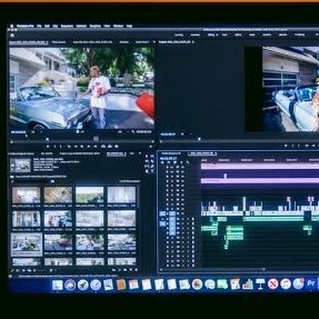The height and width of the screenshot is (319, 319).
Task: Select the Hand tool
Action: pos(146,171)
